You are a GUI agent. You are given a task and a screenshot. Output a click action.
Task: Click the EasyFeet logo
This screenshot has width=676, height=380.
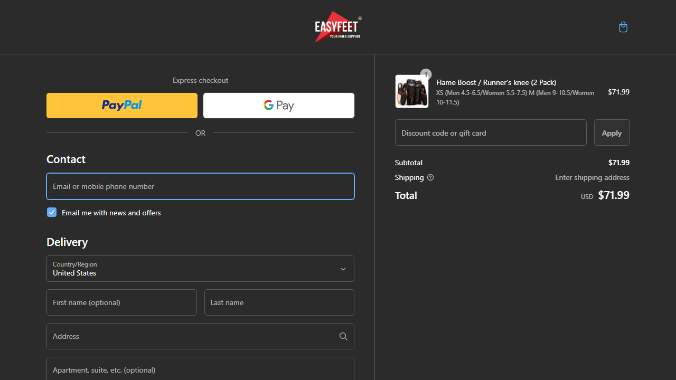[338, 27]
